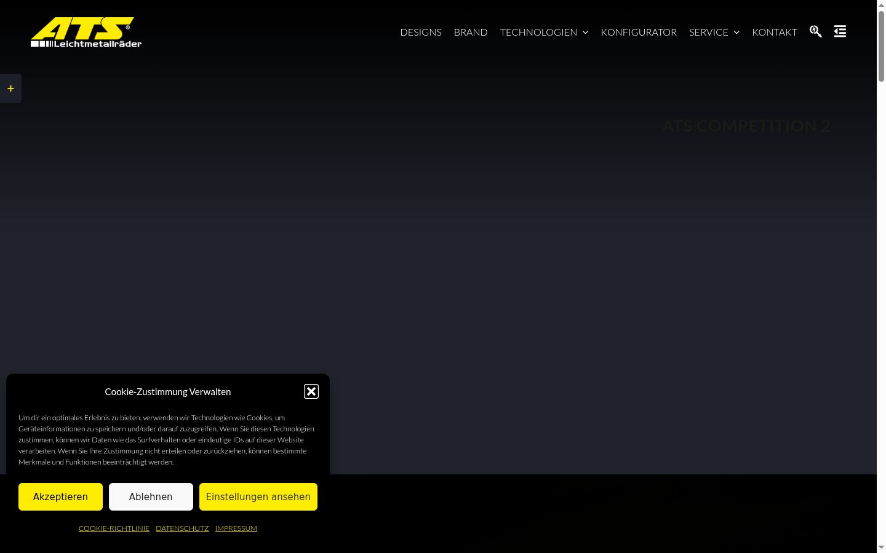This screenshot has width=886, height=553.
Task: Close the cookie consent dialog
Action: [311, 391]
